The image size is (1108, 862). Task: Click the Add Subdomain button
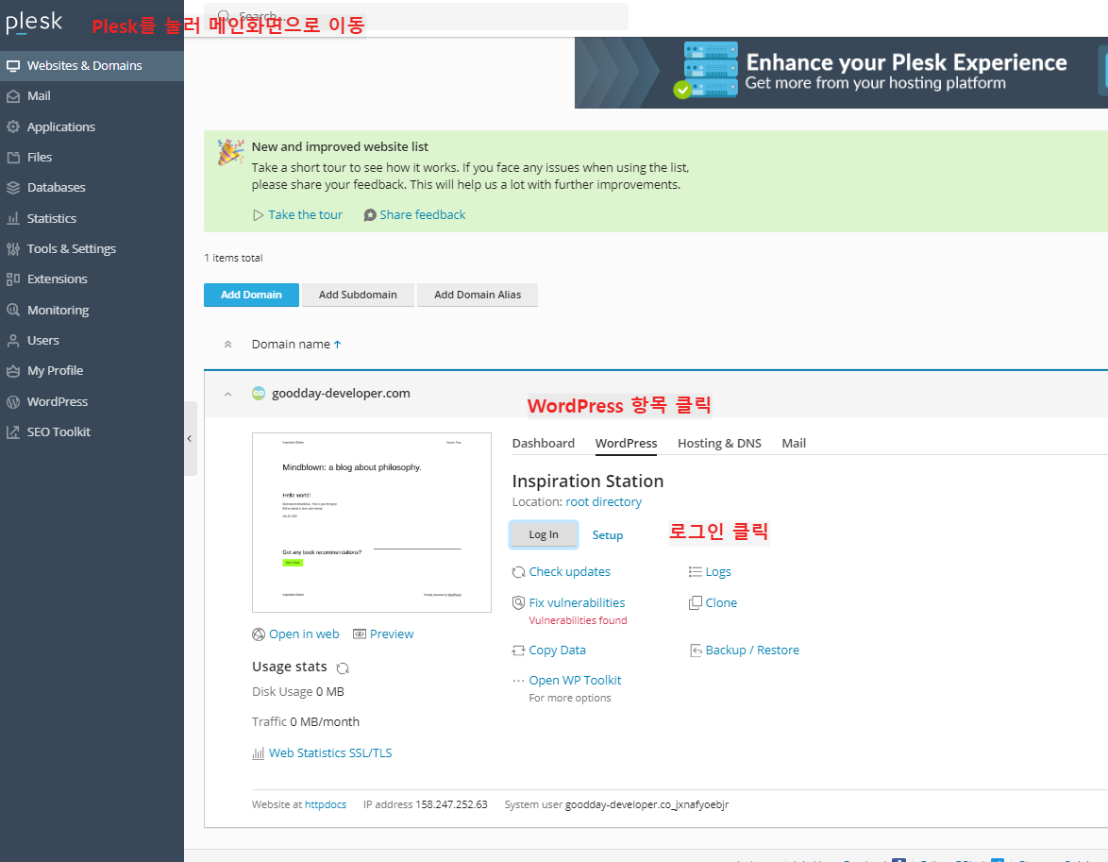pyautogui.click(x=358, y=295)
